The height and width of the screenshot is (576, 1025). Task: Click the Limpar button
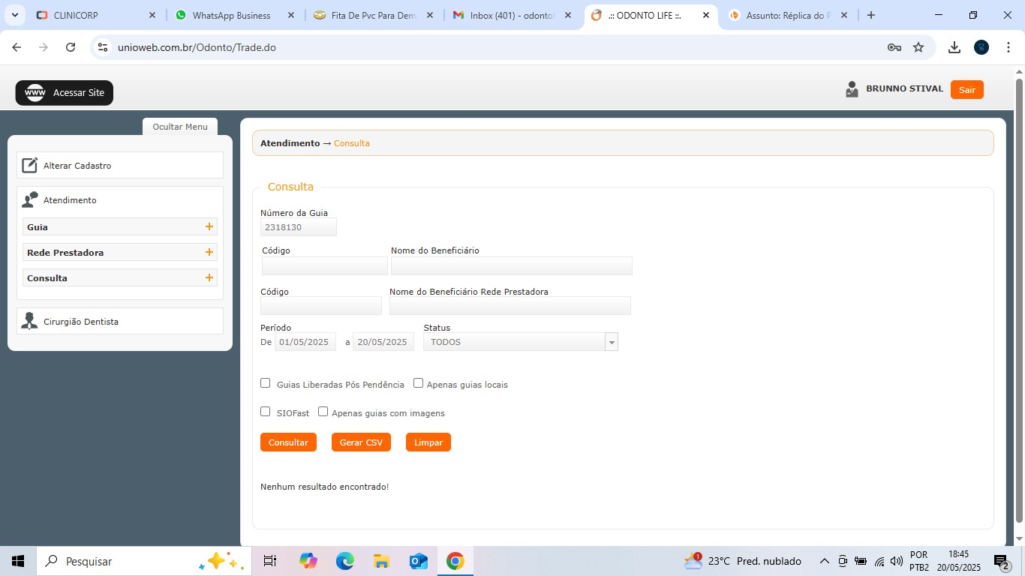click(x=428, y=442)
